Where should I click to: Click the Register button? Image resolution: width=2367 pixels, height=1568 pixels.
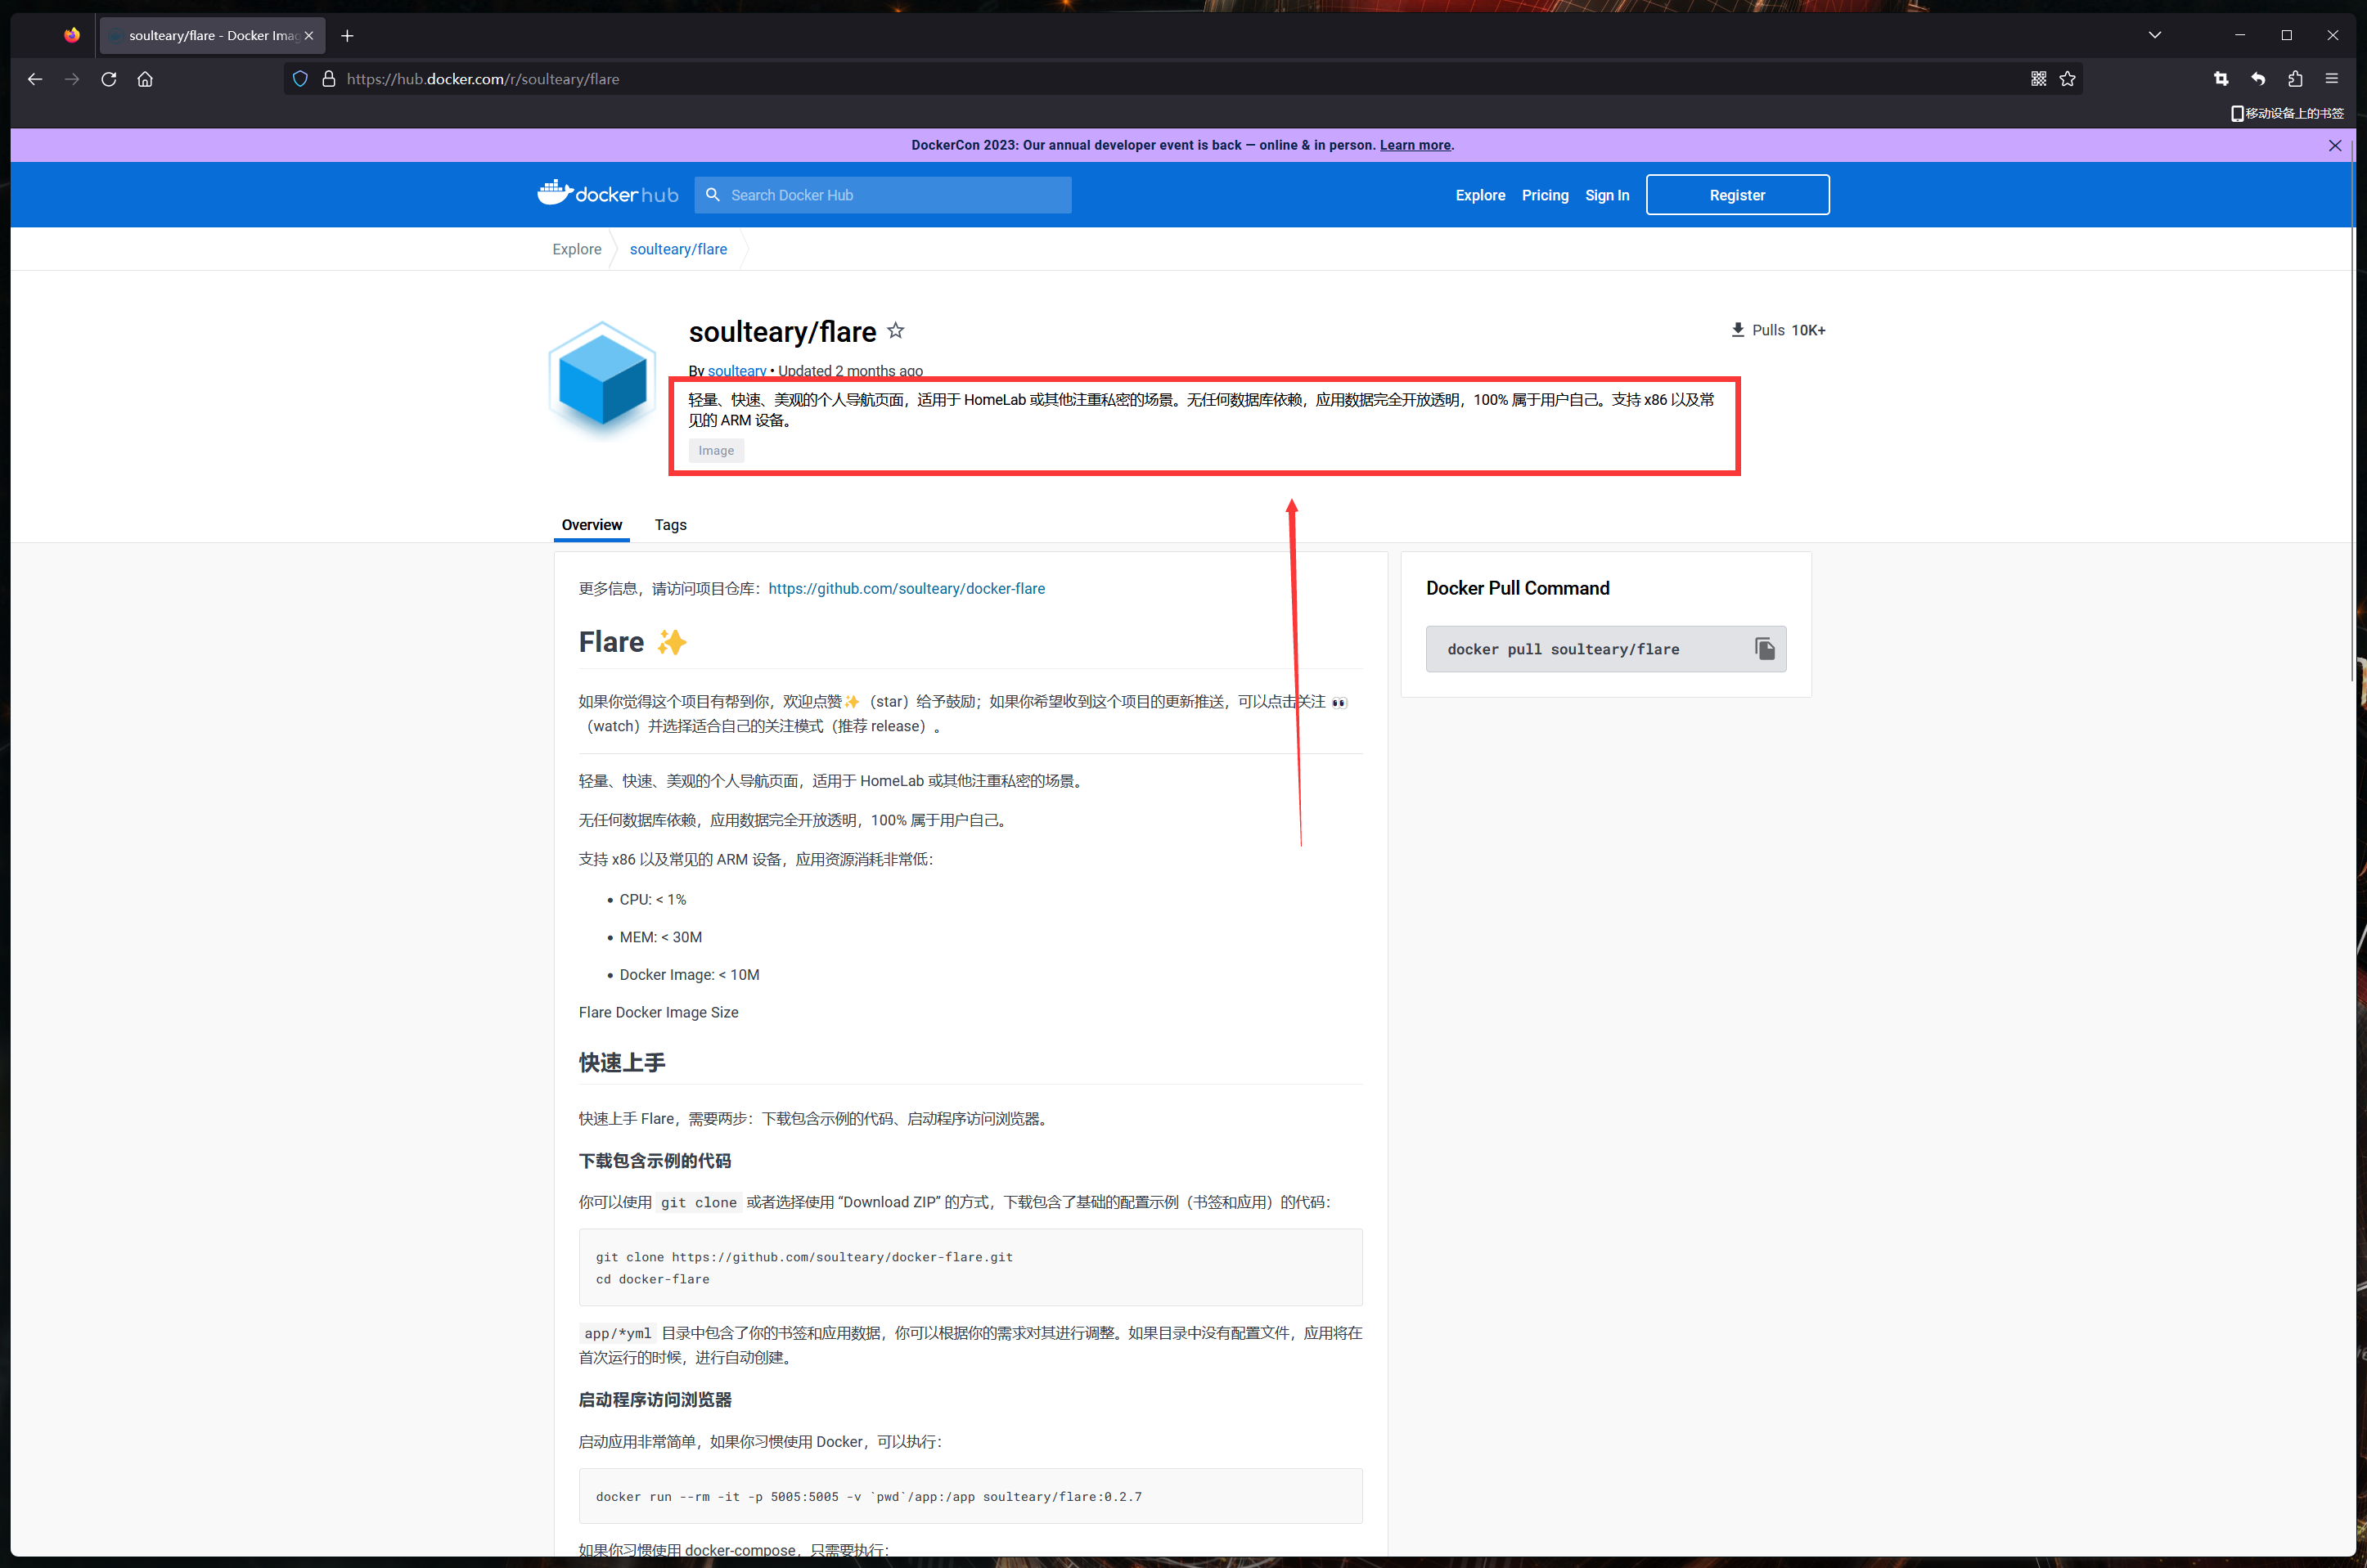point(1737,195)
